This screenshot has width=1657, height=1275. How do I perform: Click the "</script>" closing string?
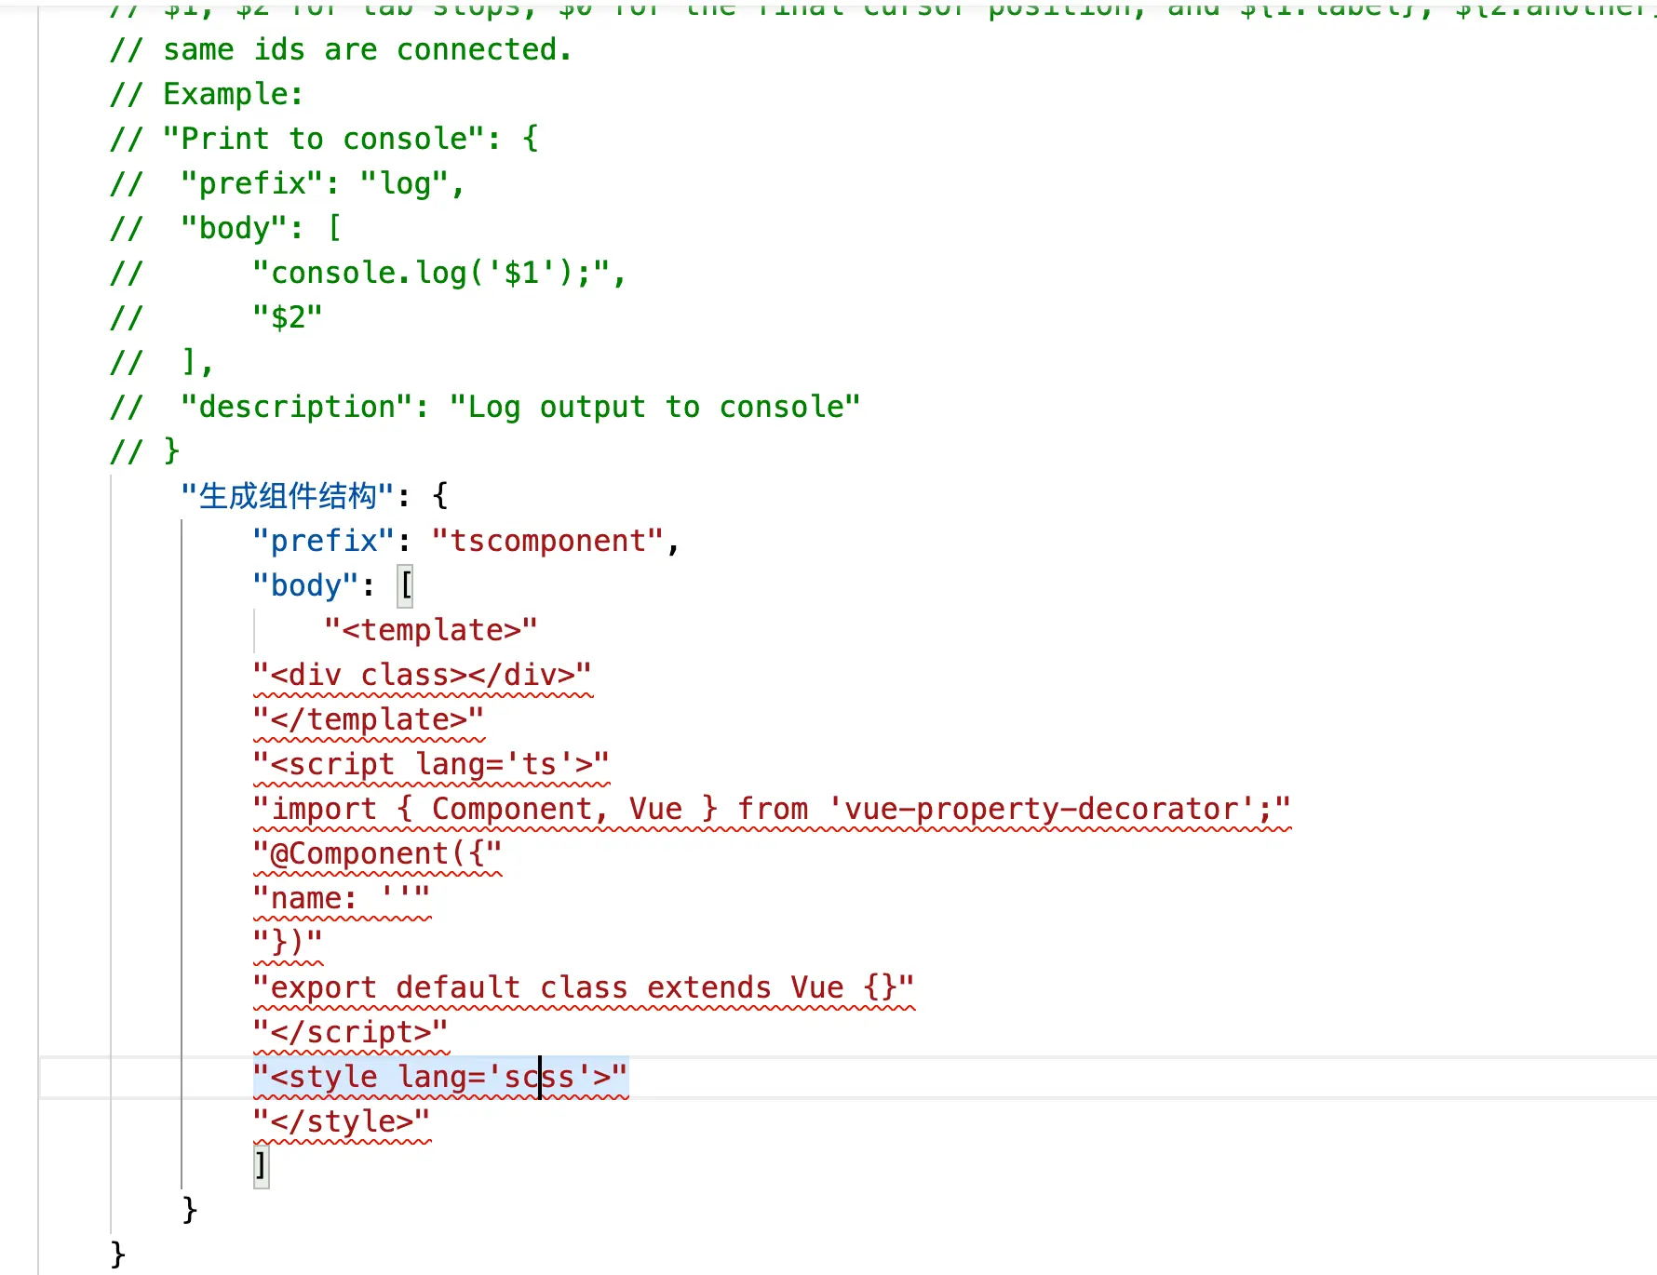pos(351,1032)
